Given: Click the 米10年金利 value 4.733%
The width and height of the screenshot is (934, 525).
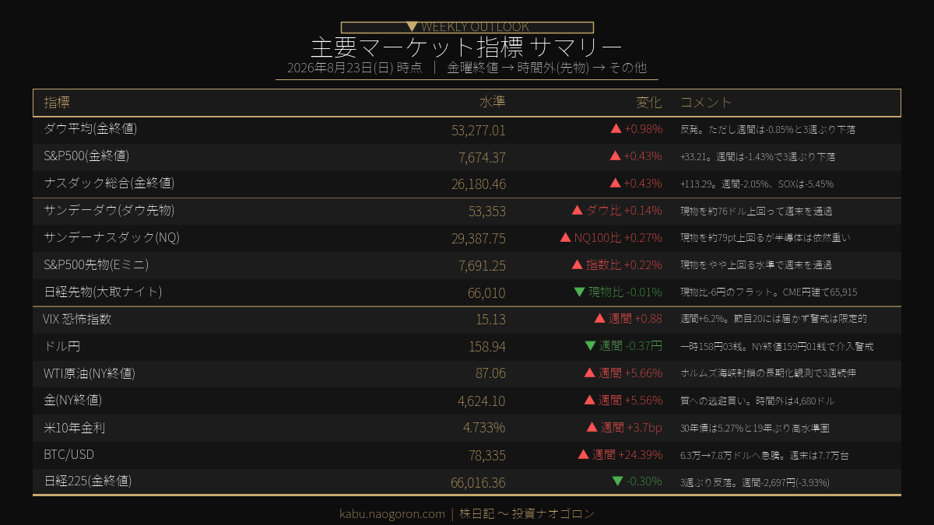Looking at the screenshot, I should click(484, 428).
